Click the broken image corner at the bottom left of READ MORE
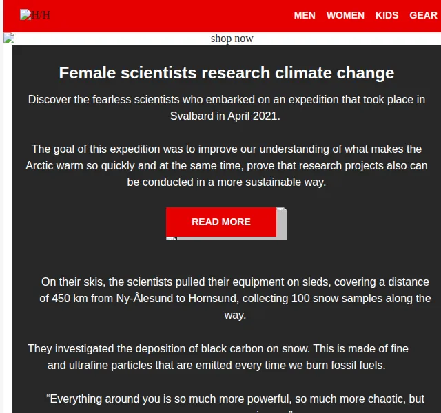Screen dimensions: 441x413 [x=172, y=238]
